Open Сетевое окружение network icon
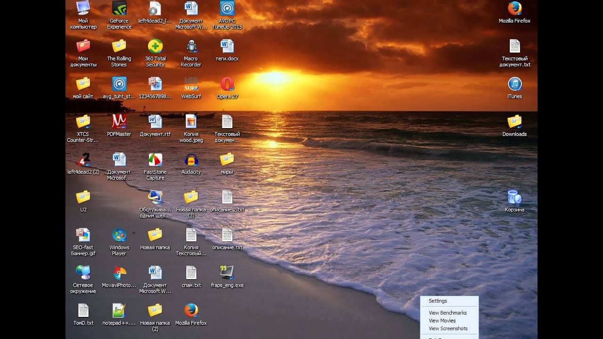The image size is (603, 339). (83, 279)
